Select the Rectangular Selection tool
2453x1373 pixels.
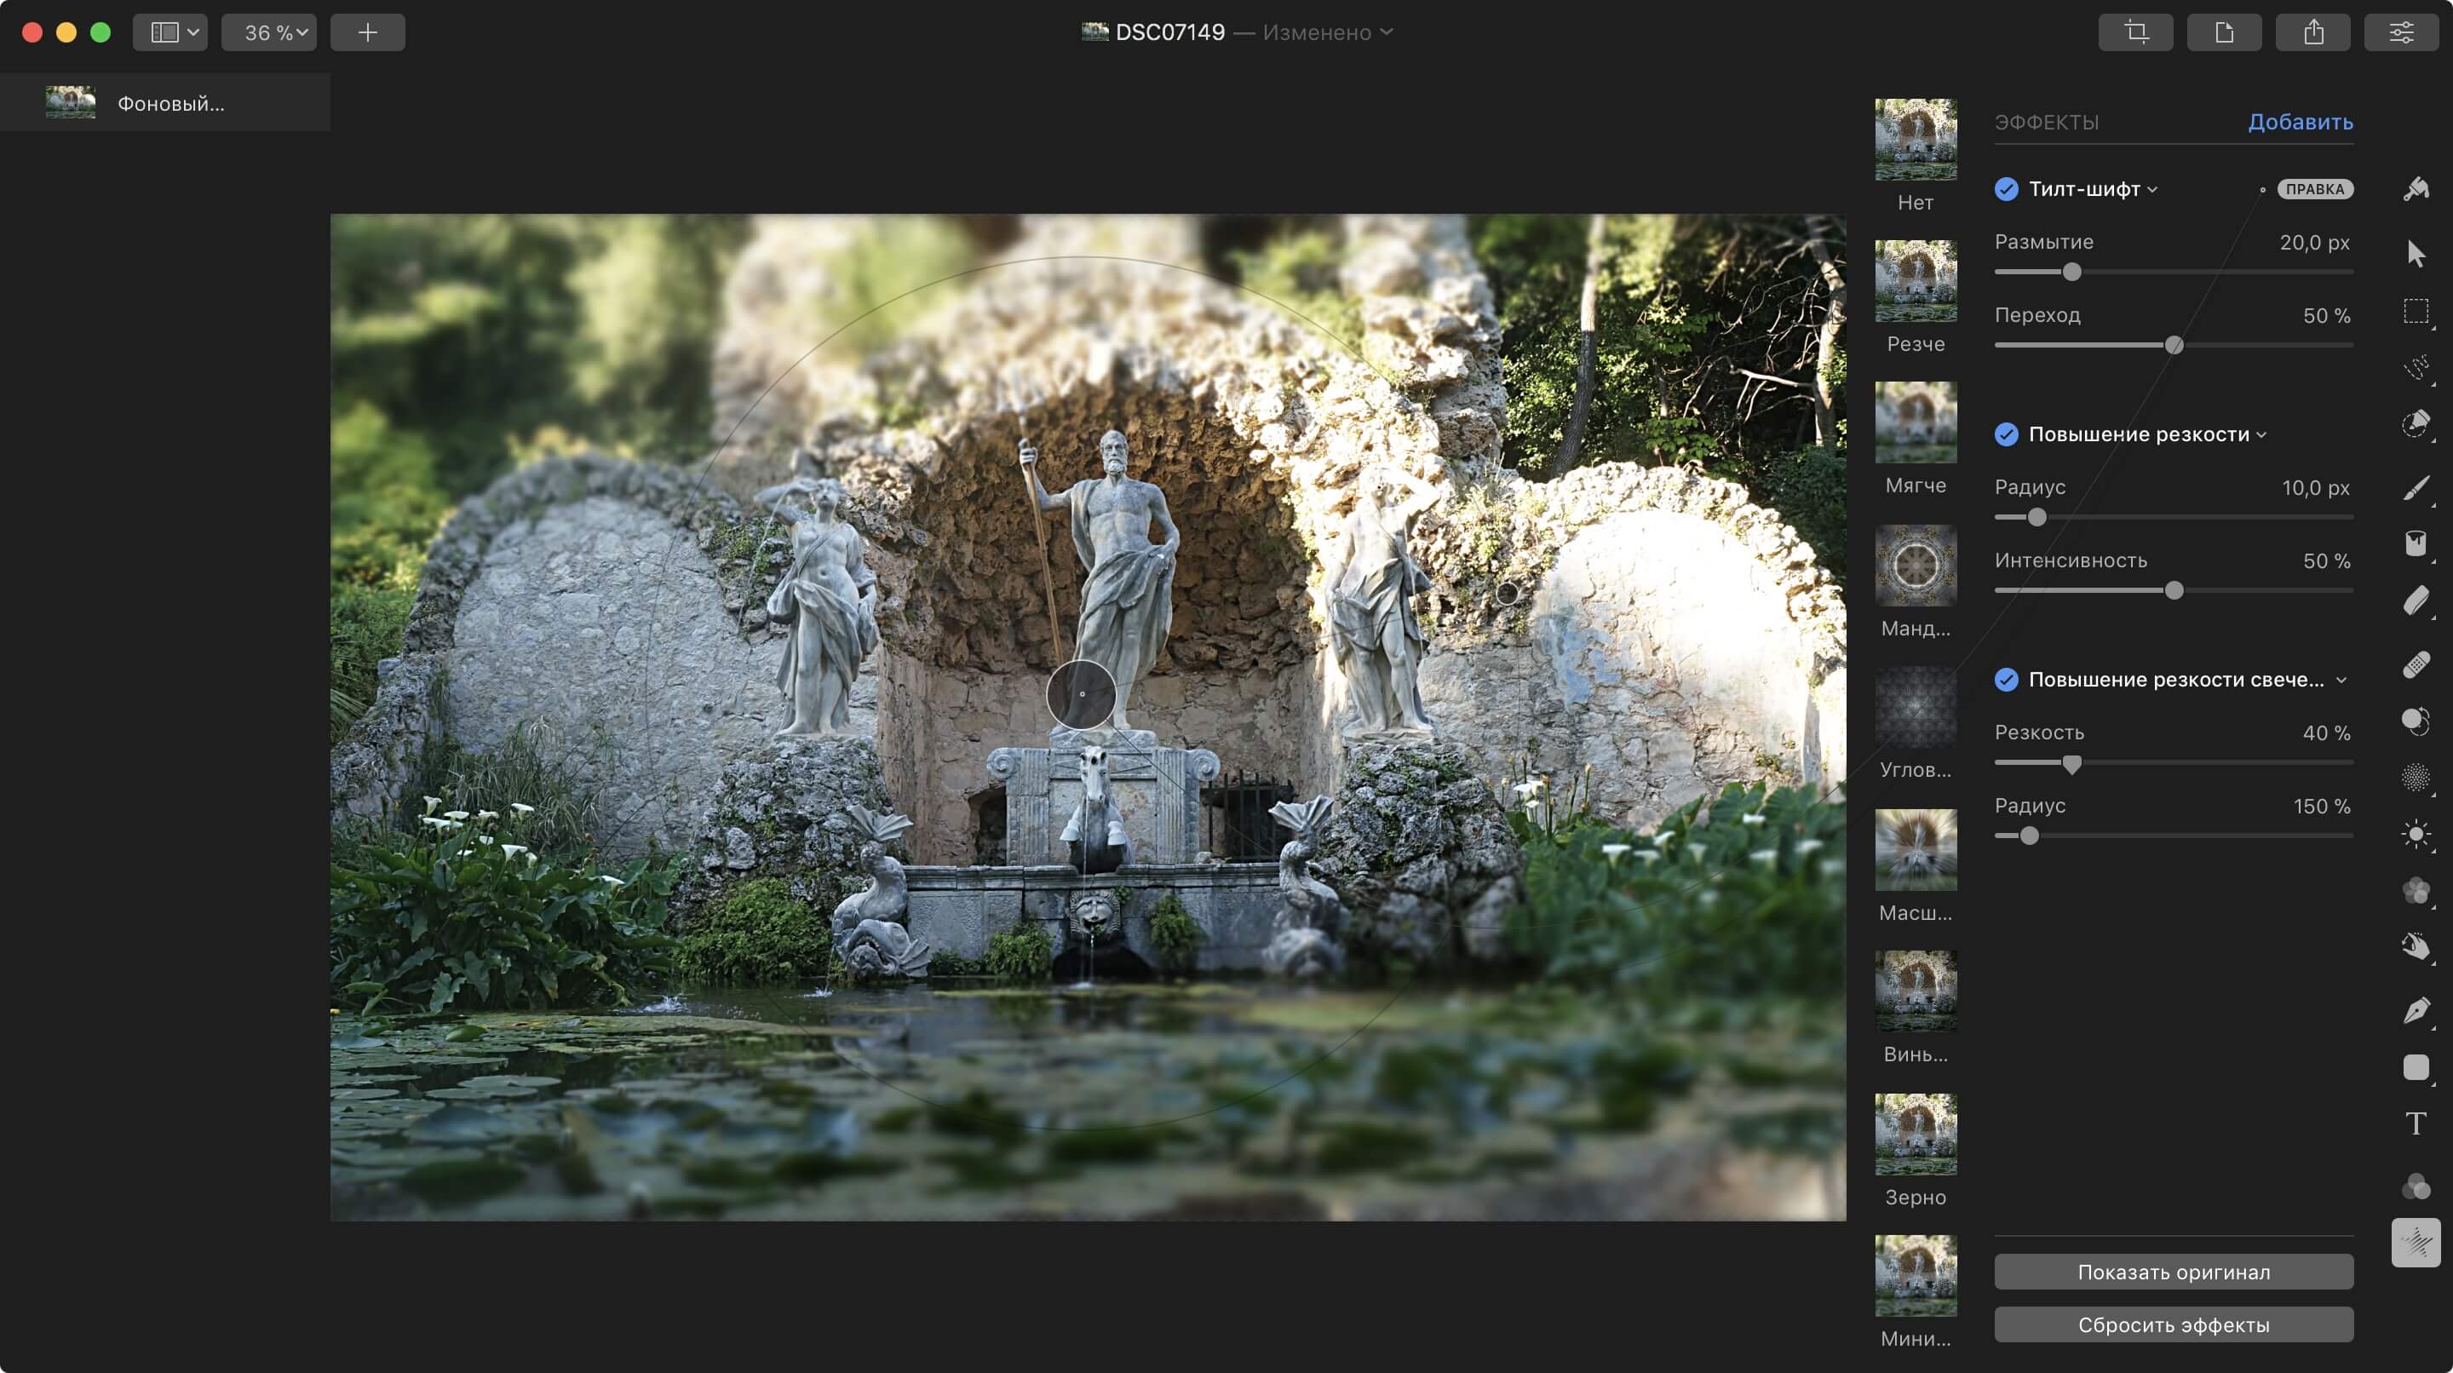[2416, 312]
